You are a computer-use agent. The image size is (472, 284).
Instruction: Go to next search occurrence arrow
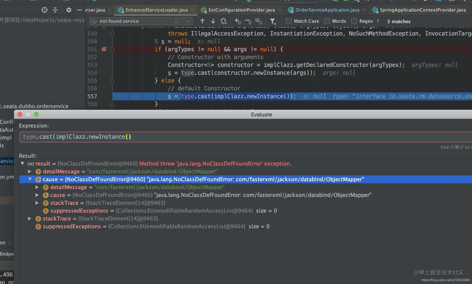pos(213,21)
